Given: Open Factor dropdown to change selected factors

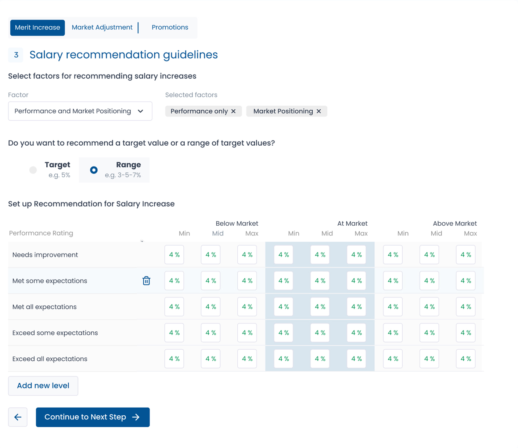Looking at the screenshot, I should [80, 111].
